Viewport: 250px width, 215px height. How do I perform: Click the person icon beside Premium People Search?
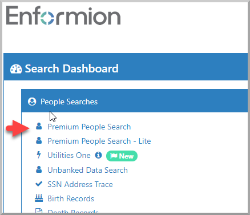point(39,126)
